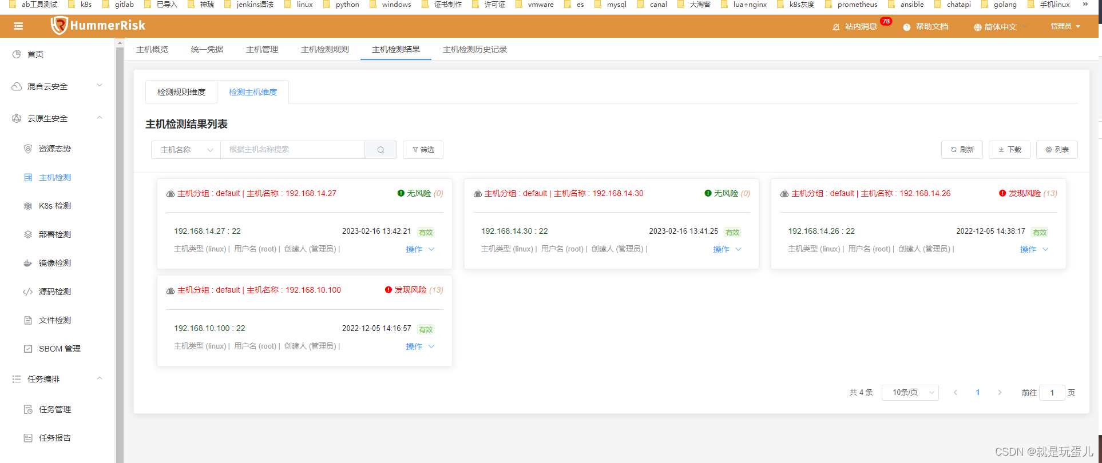Screen dimensions: 1102x463
Task: Open the 10条/页 page size dropdown
Action: click(x=910, y=393)
